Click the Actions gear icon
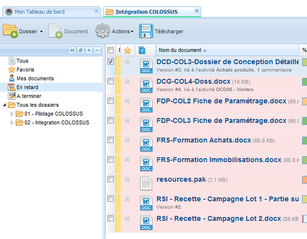The image size is (307, 239). coord(102,30)
